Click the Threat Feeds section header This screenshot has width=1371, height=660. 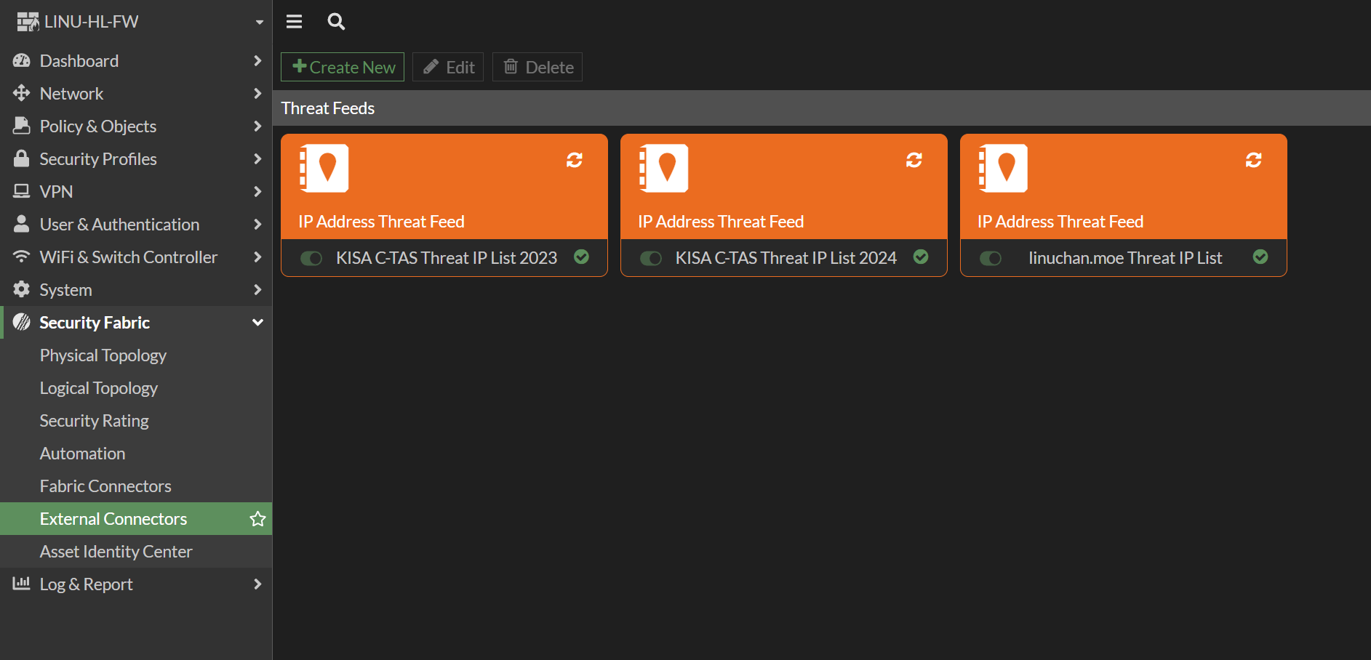pos(822,108)
